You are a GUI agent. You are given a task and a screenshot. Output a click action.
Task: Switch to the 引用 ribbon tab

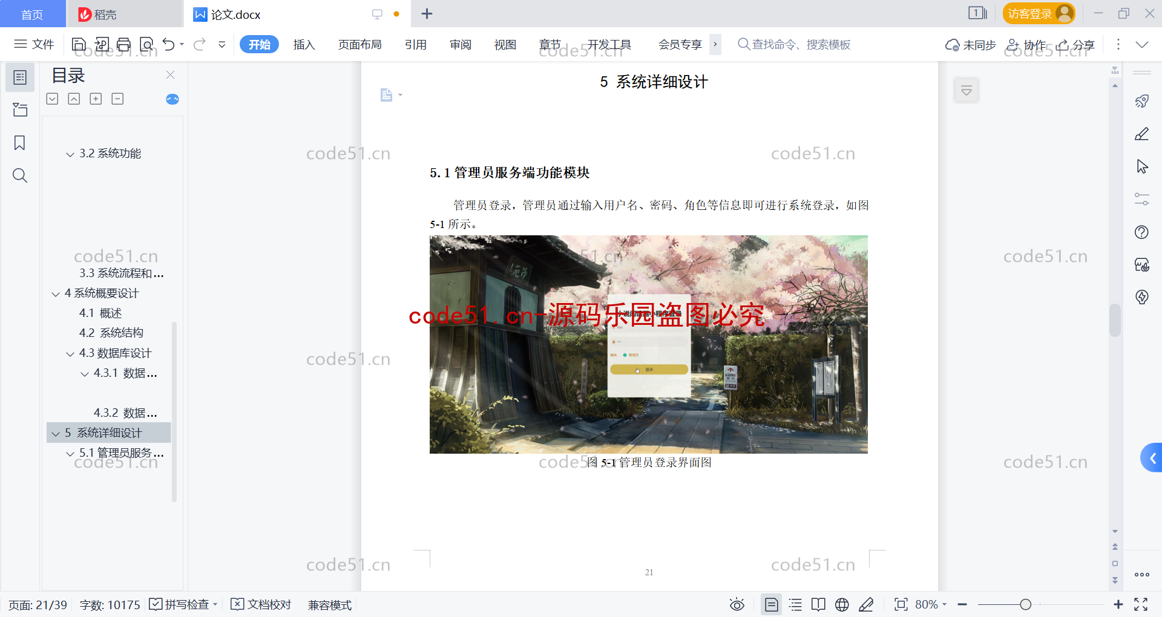pyautogui.click(x=415, y=44)
